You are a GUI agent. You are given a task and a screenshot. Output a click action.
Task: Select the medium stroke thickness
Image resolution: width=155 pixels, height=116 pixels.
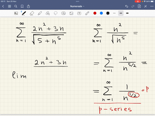[121, 13]
